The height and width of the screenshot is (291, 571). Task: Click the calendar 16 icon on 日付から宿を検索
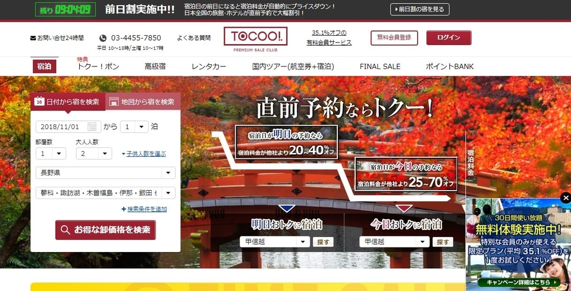(40, 101)
